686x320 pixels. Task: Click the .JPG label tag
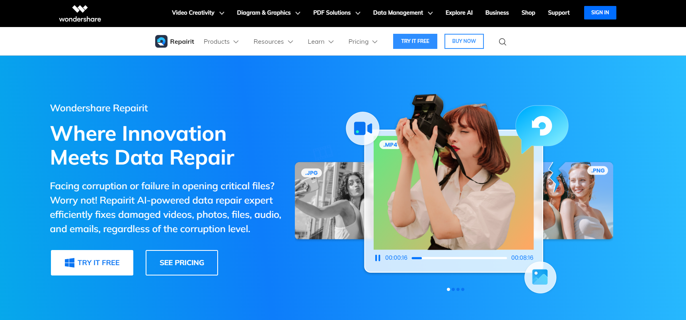click(x=312, y=173)
